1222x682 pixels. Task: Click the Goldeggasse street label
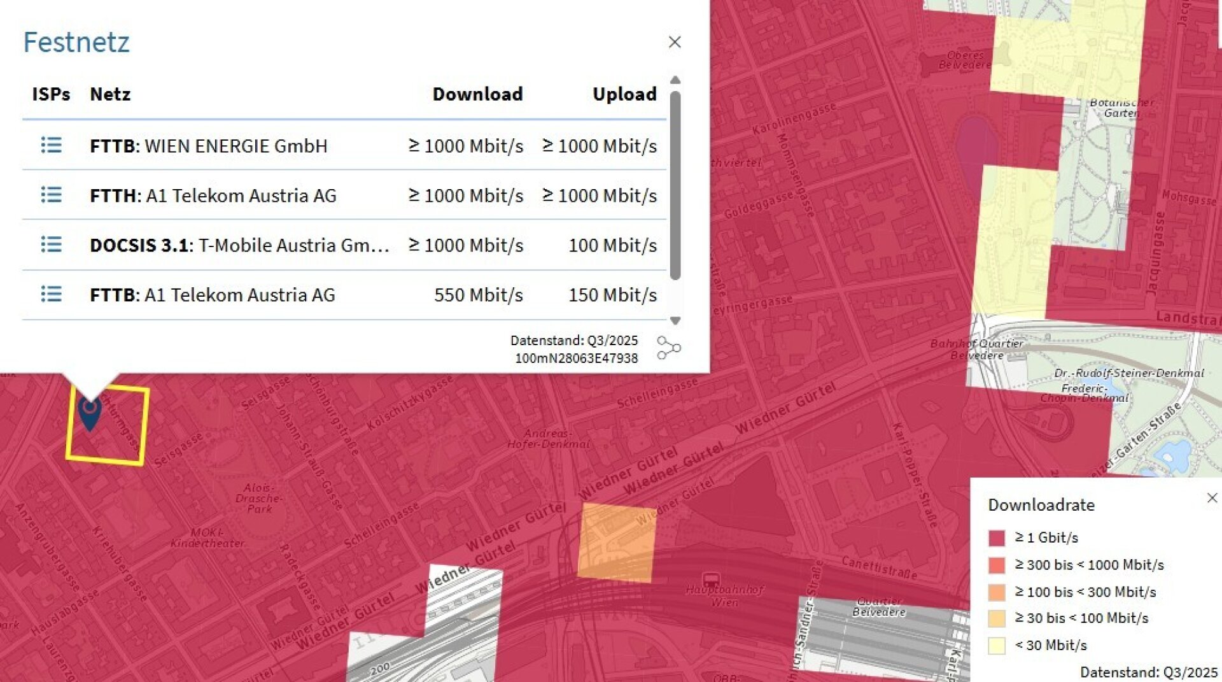click(x=759, y=204)
